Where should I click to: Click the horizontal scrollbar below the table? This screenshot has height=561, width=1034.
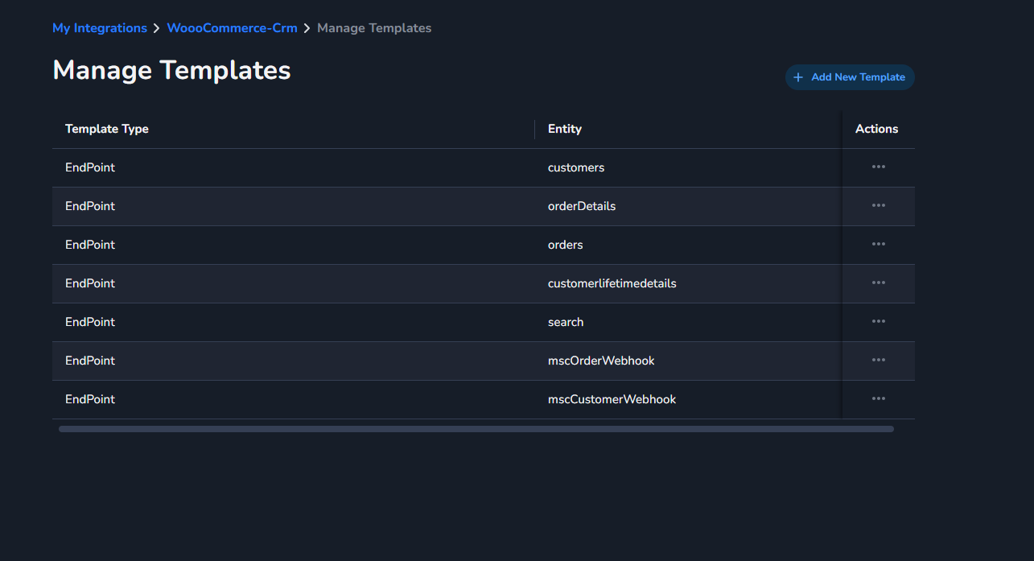(476, 429)
